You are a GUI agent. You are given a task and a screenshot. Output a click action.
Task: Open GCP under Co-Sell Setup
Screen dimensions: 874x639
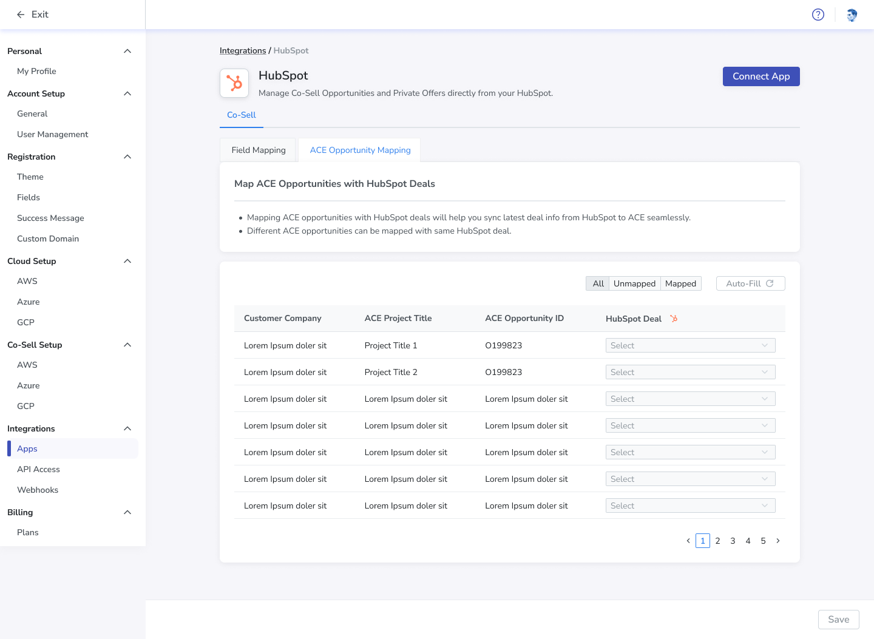25,406
